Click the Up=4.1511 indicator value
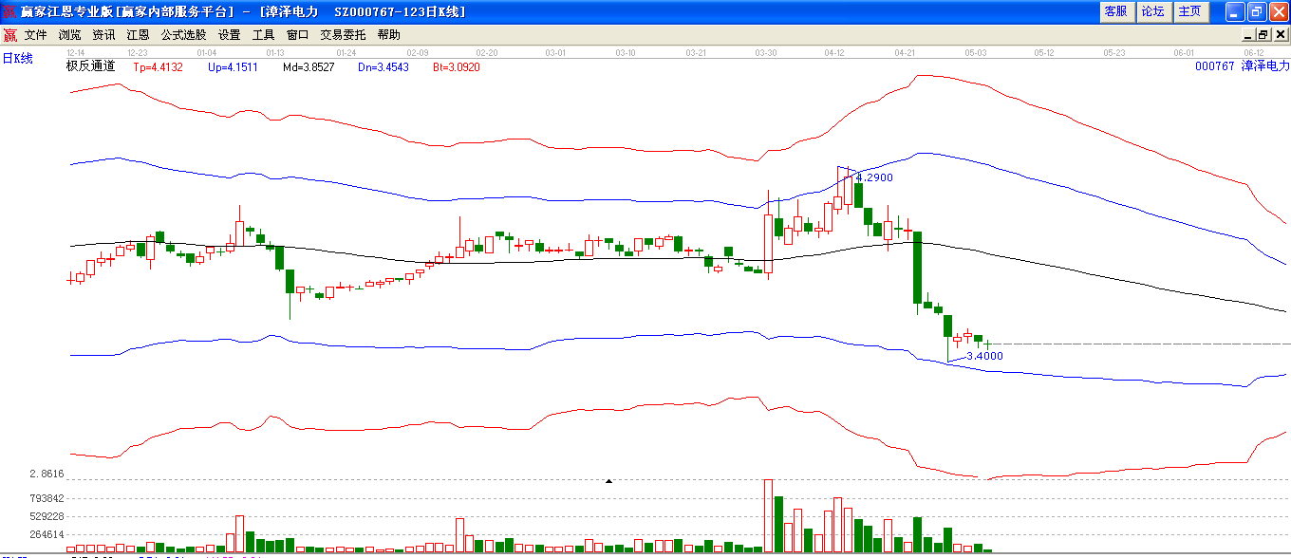1291x558 pixels. tap(234, 67)
